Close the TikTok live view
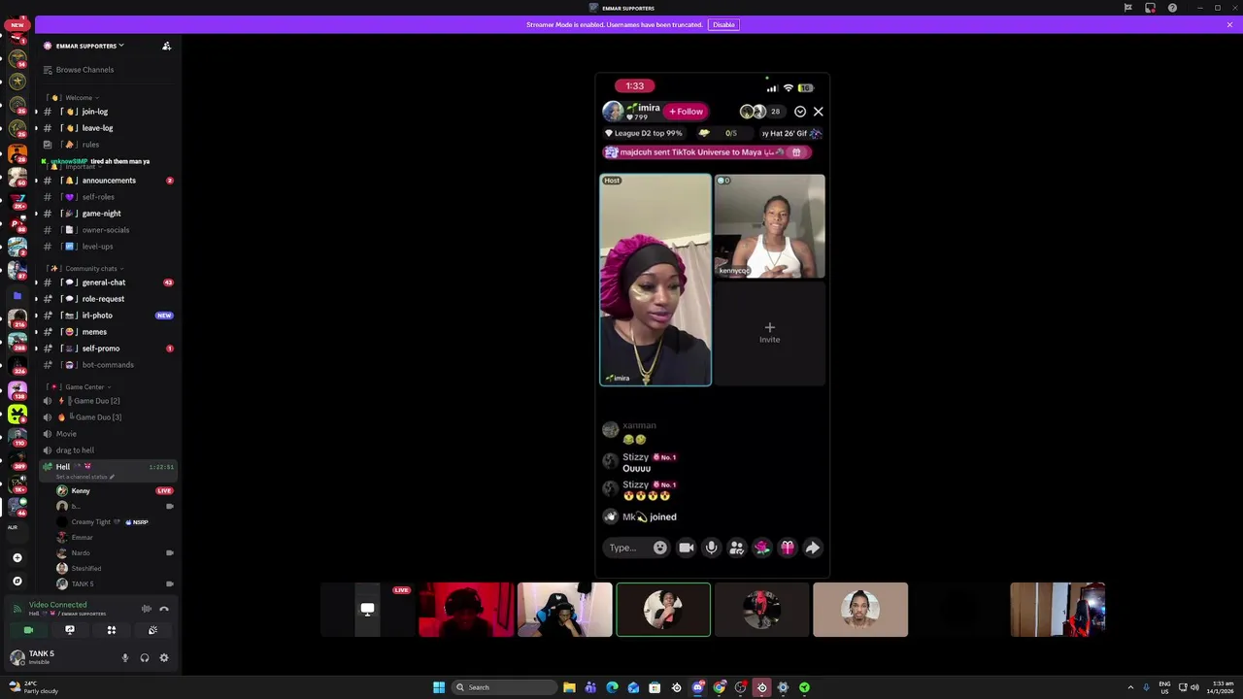1243x699 pixels. coord(819,112)
